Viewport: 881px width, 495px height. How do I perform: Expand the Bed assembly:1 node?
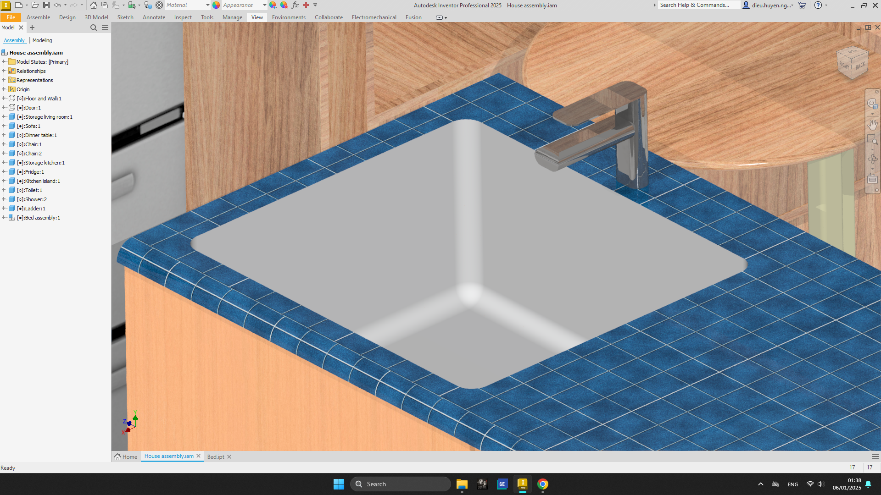pyautogui.click(x=4, y=218)
